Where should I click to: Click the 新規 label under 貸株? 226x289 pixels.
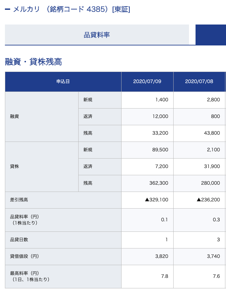pos(88,150)
